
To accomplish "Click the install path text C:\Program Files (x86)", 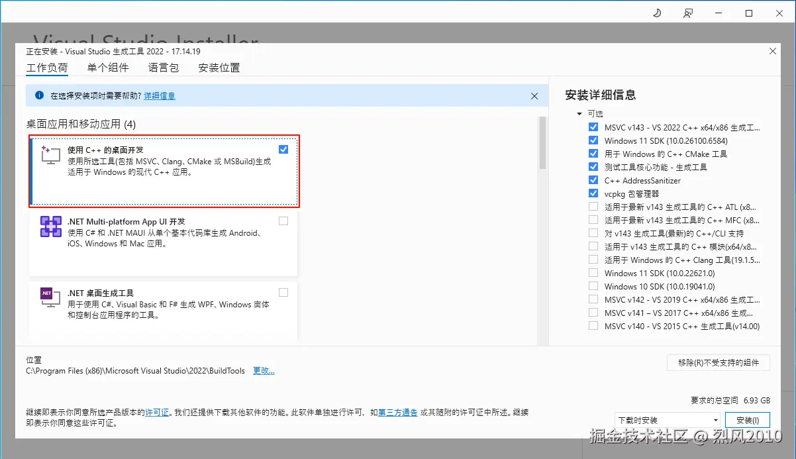I will pos(135,371).
